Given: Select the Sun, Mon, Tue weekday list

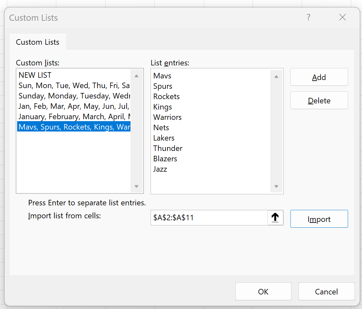Looking at the screenshot, I should click(65, 85).
